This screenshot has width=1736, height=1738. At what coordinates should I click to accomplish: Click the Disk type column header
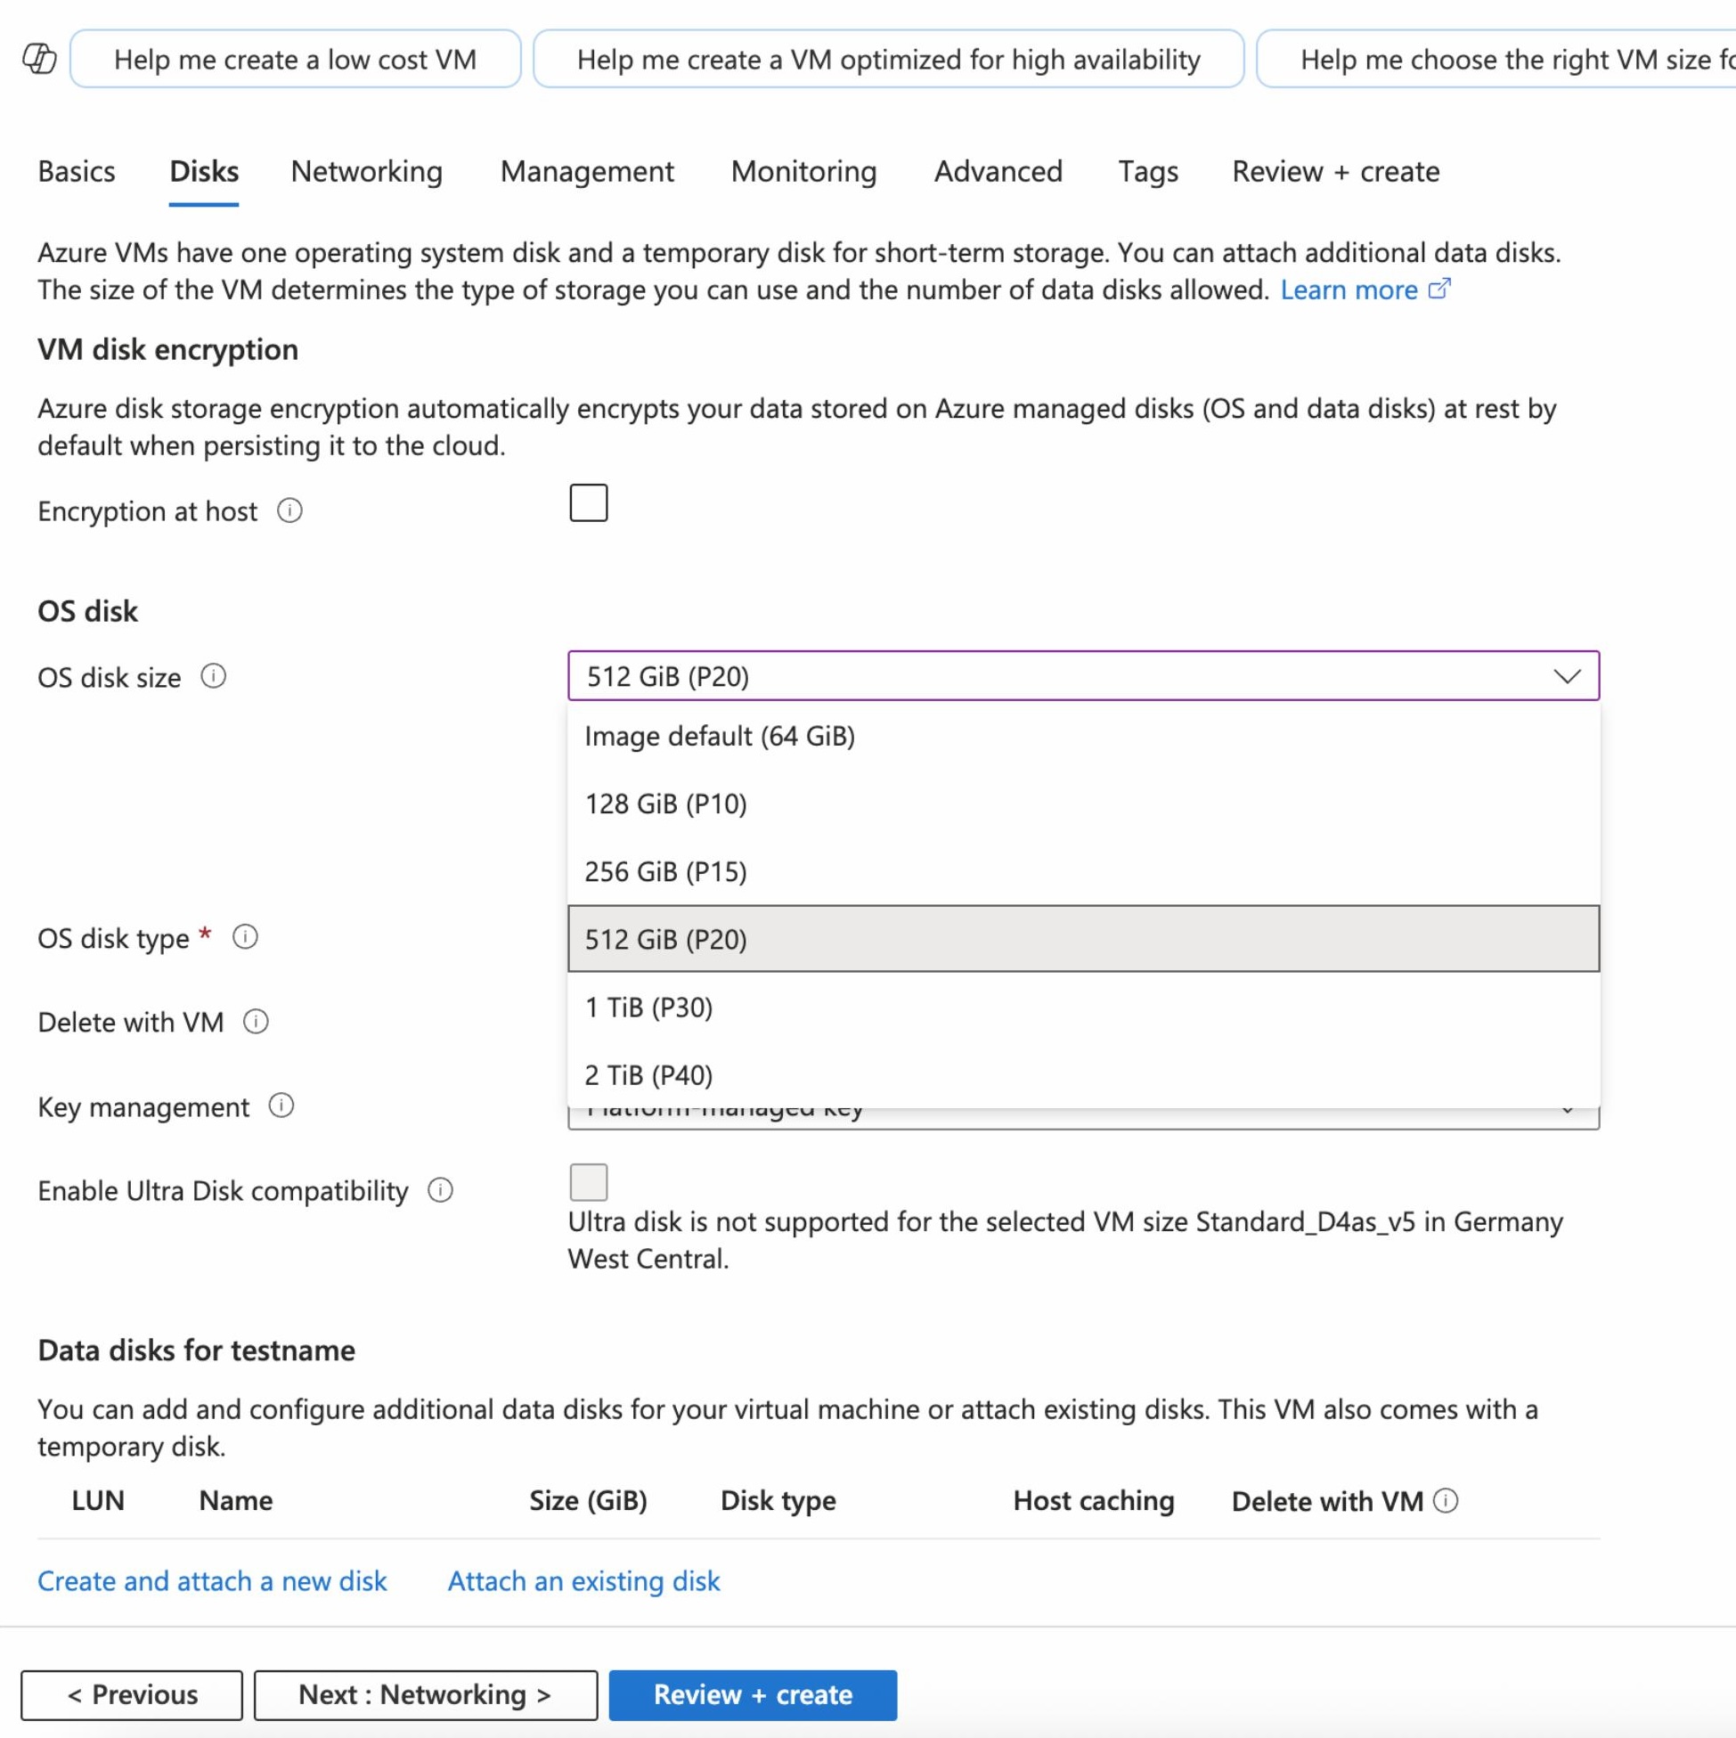tap(778, 1500)
